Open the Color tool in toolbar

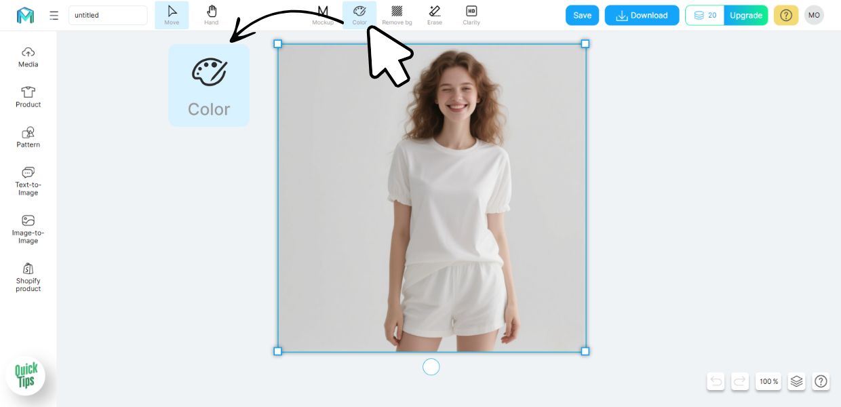[x=359, y=15]
